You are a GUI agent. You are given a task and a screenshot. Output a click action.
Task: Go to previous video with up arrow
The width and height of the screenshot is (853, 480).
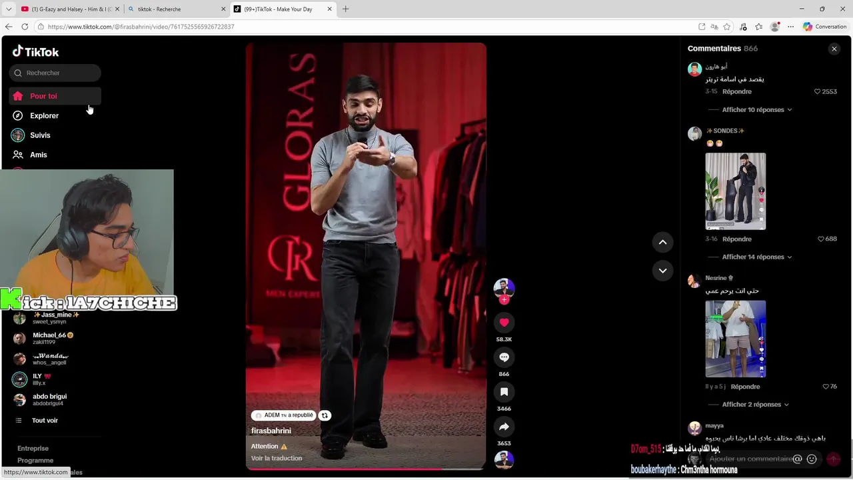(x=662, y=242)
